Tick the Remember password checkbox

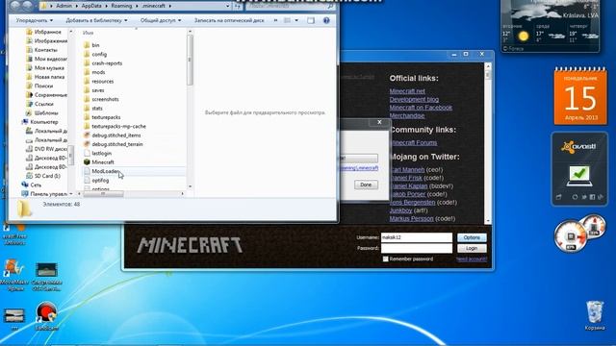[385, 259]
